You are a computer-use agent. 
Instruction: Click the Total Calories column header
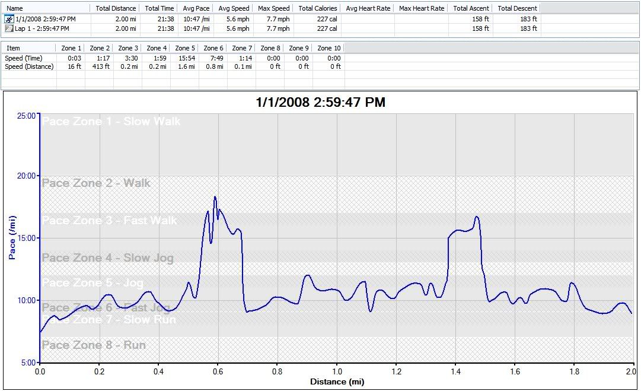tap(318, 8)
